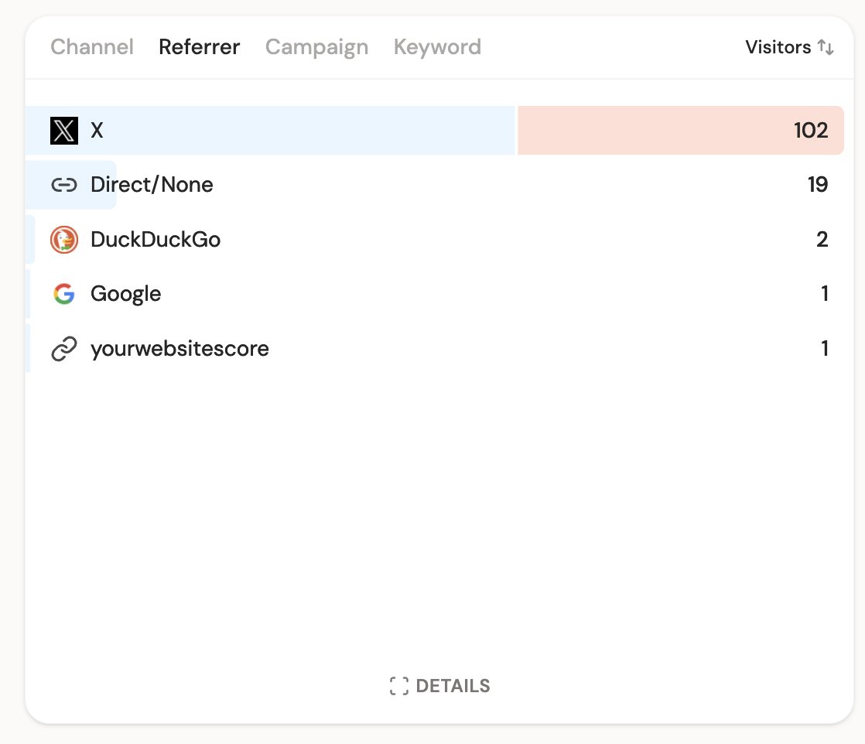The image size is (865, 744).
Task: Click the chain icon beside yourwebsitescore
Action: click(x=64, y=349)
